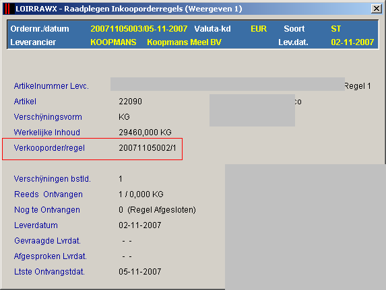
Task: Click the Artikelnummer Levc. label
Action: pos(51,86)
